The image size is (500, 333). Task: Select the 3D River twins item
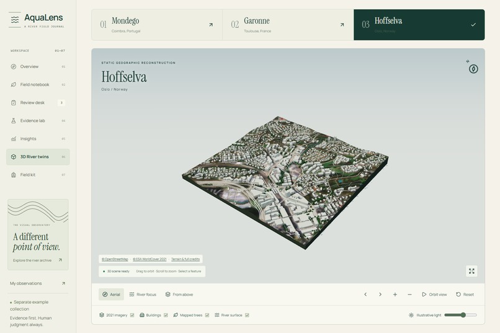tap(38, 157)
